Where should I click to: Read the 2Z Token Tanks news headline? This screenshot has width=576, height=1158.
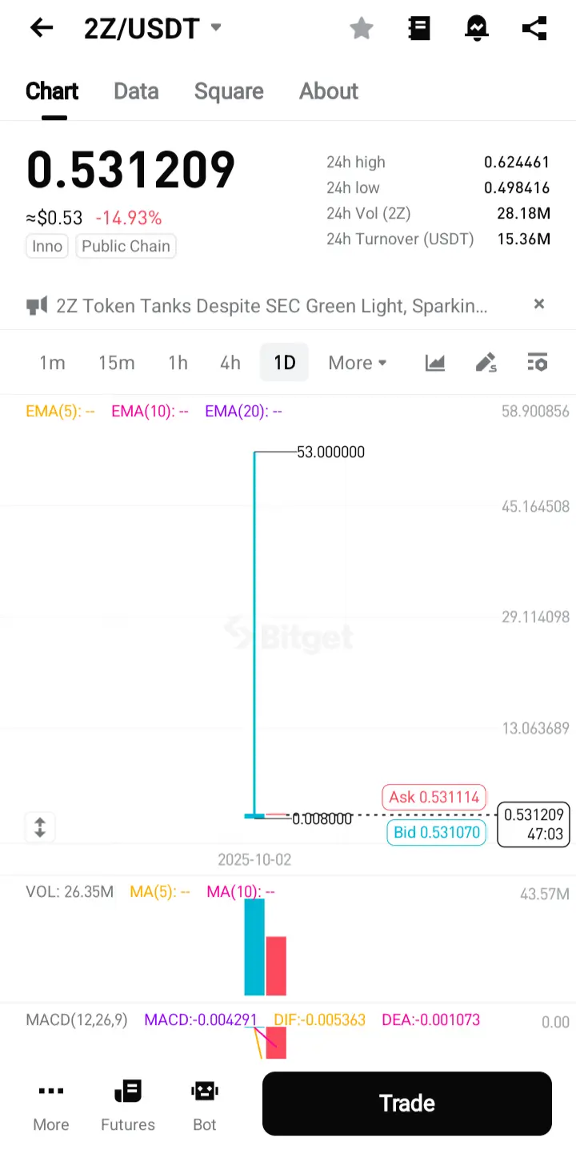click(x=272, y=305)
